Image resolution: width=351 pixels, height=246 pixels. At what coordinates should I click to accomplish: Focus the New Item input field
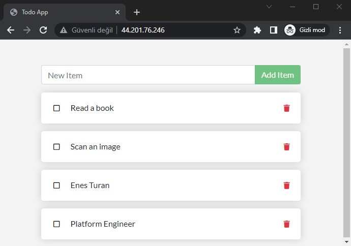tap(148, 75)
